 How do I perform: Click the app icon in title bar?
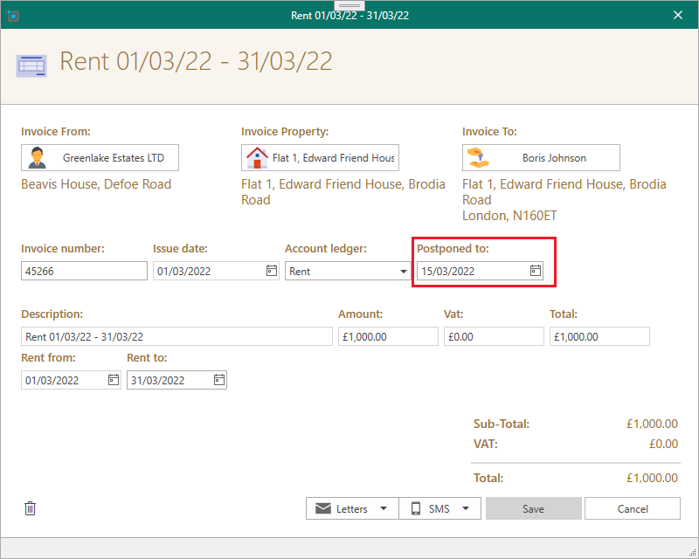tap(13, 16)
